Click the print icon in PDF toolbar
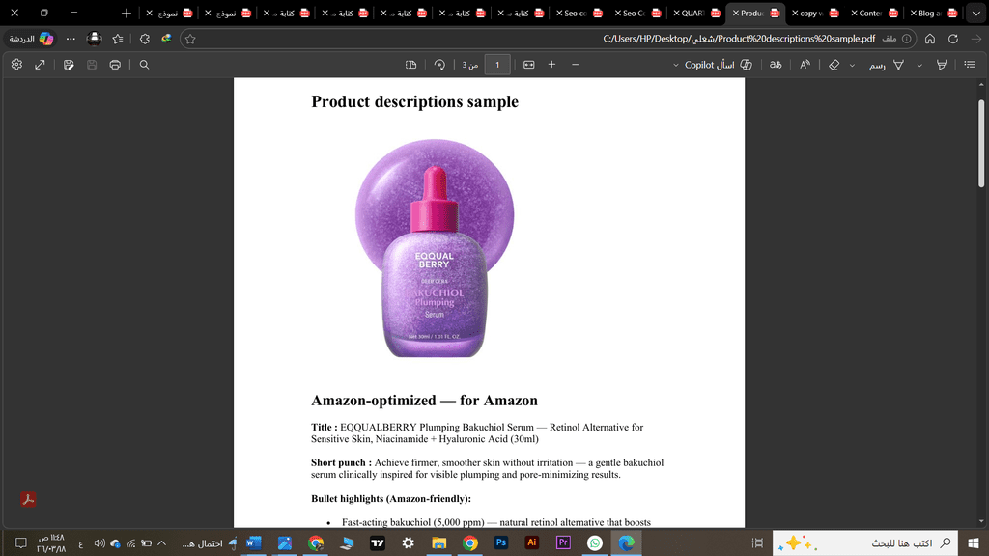Viewport: 989px width, 556px height. click(115, 65)
